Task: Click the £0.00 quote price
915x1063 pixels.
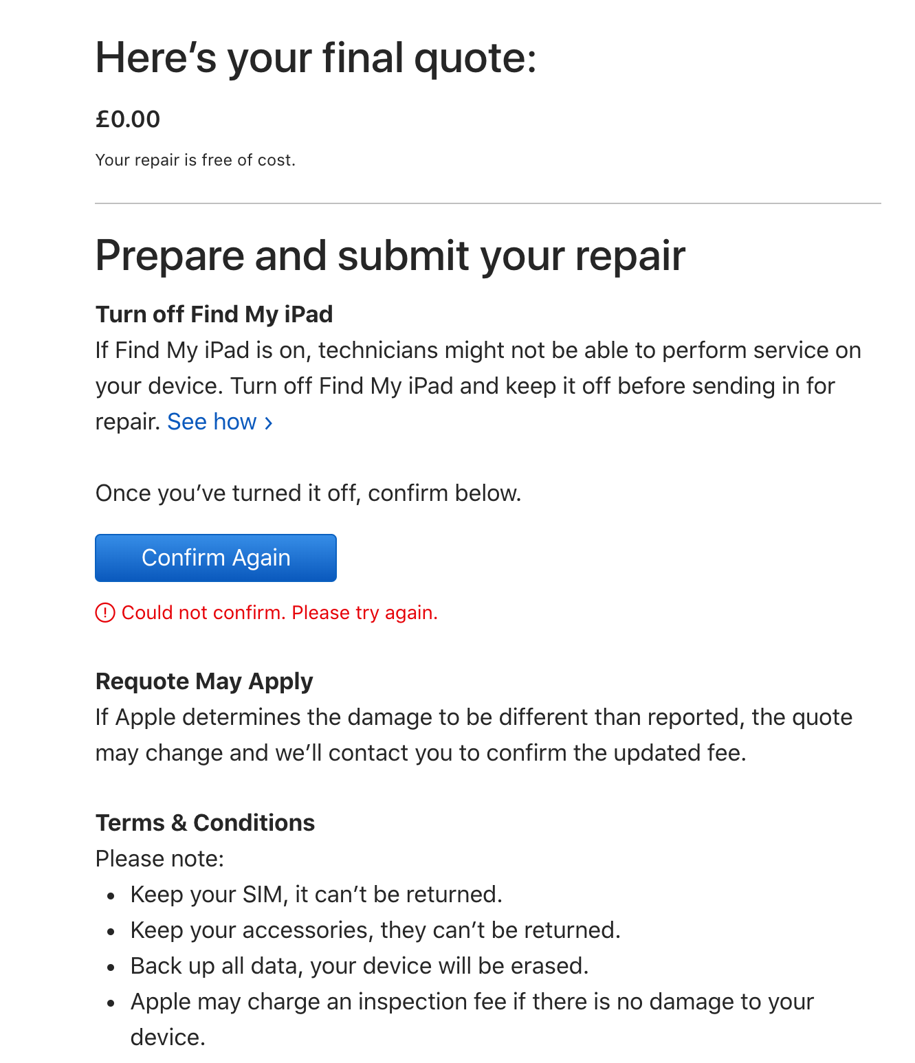Action: pos(128,120)
